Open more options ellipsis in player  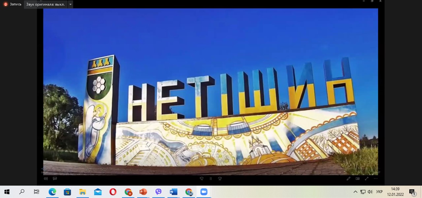point(375,179)
